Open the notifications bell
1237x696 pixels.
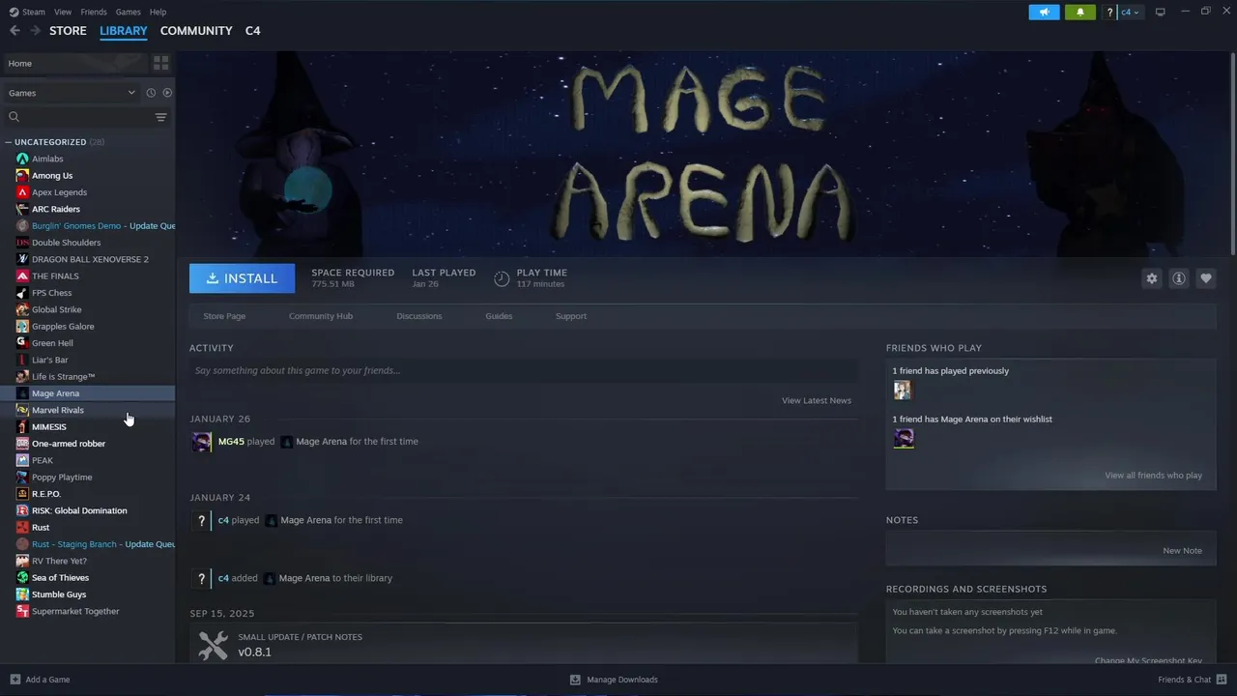tap(1079, 12)
